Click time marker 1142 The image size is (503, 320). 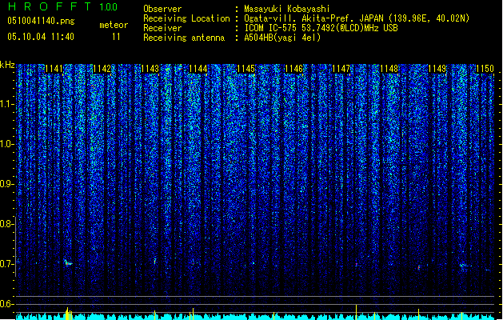pyautogui.click(x=102, y=69)
